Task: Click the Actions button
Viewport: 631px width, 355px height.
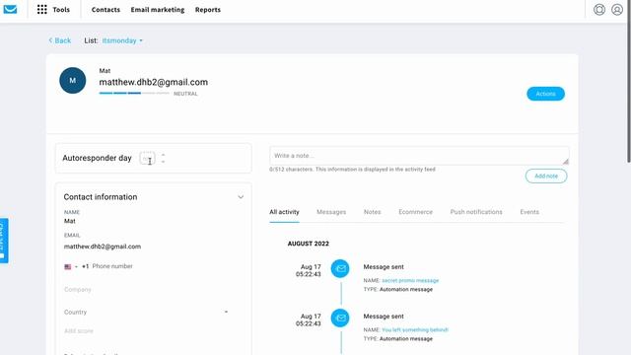Action: tap(545, 94)
